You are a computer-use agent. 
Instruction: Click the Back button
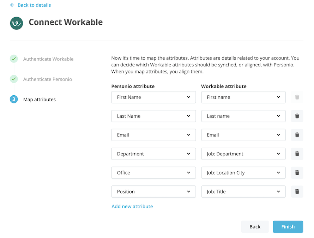coord(255,227)
